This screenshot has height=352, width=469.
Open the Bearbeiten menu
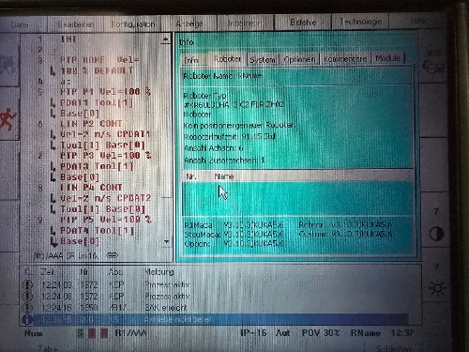[x=76, y=23]
